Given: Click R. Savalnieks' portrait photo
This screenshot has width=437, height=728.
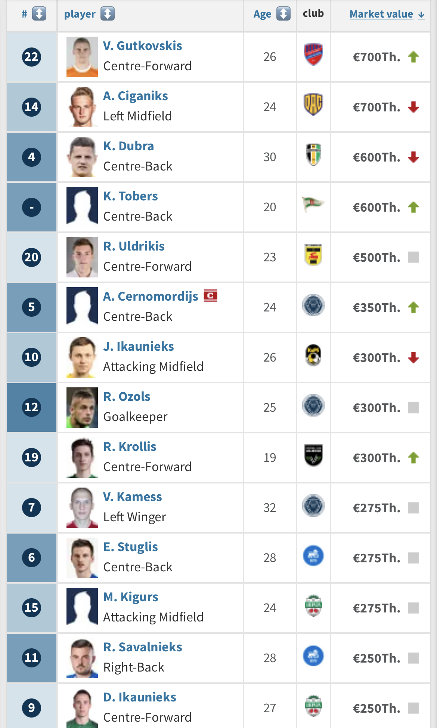Looking at the screenshot, I should pyautogui.click(x=82, y=658).
